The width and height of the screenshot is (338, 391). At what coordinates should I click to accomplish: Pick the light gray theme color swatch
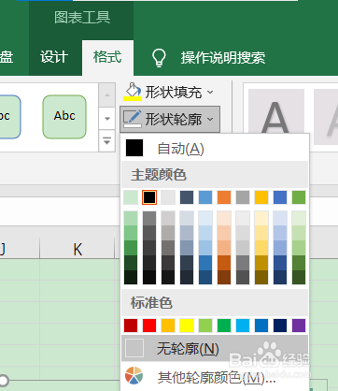coord(168,197)
